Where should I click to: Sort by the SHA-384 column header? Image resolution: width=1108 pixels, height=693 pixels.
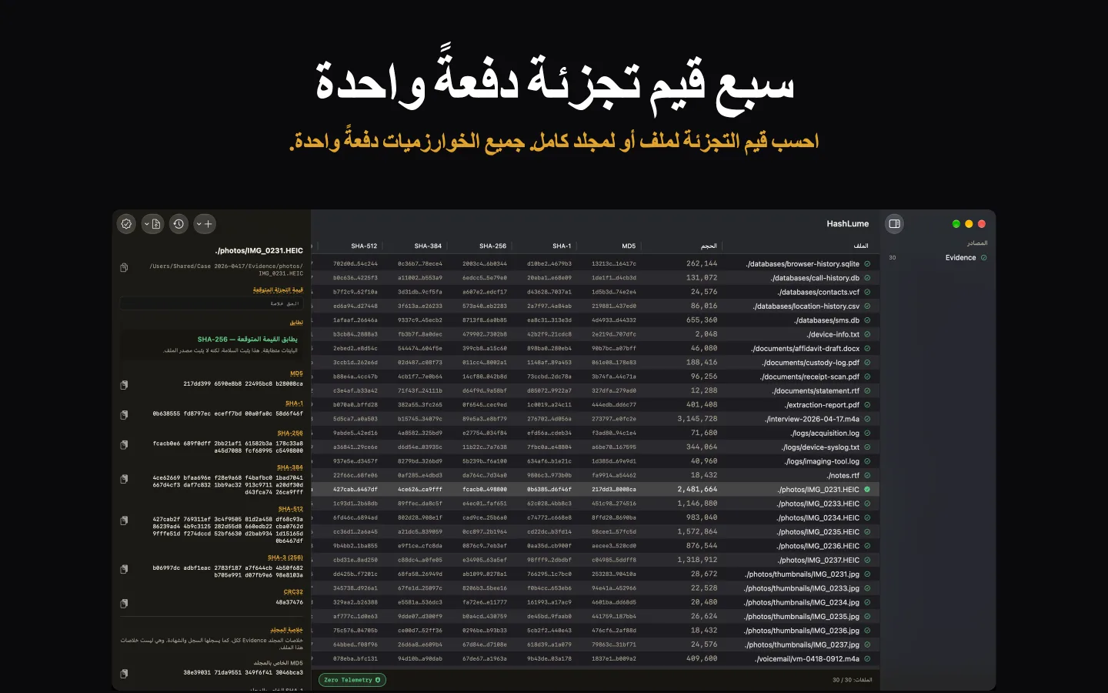click(x=428, y=246)
